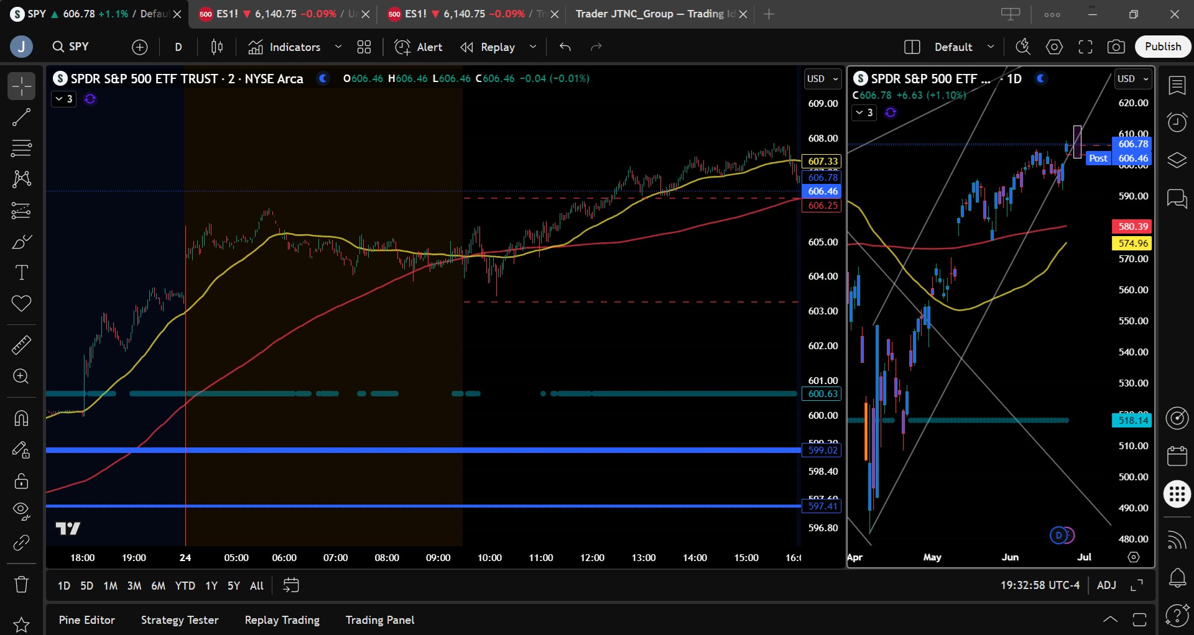Screen dimensions: 1194x635
Task: Open the Strategy Tester tab
Action: point(180,620)
